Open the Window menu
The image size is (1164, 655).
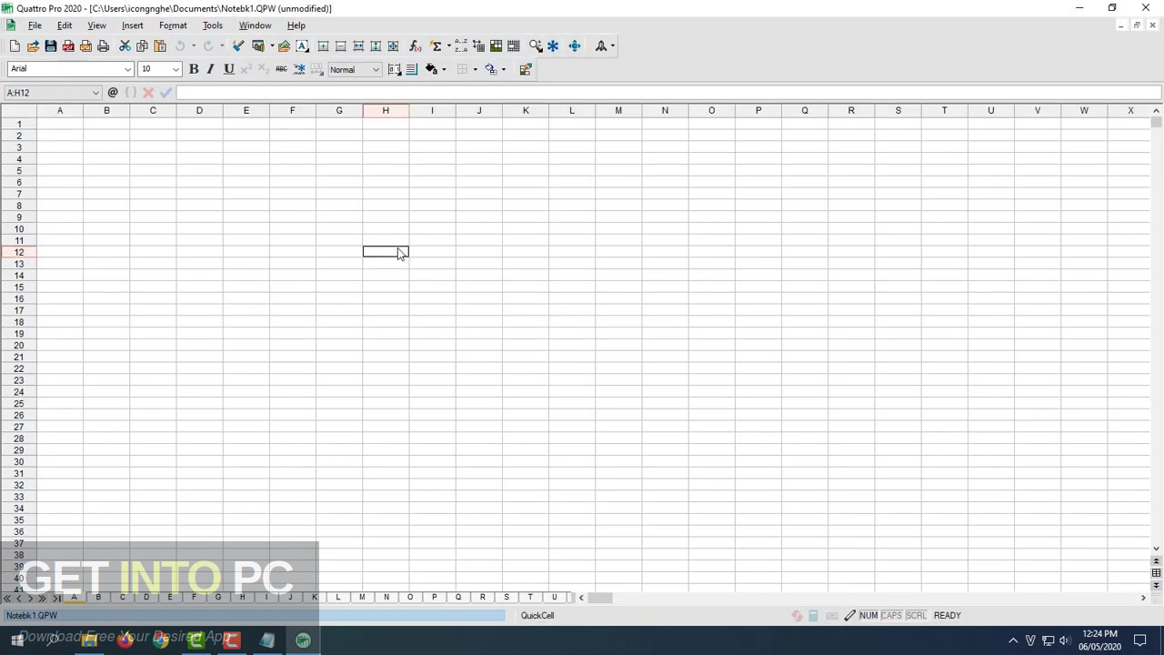pyautogui.click(x=255, y=25)
